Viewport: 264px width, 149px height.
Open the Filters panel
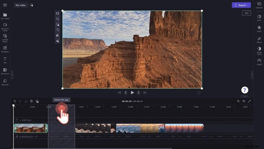259,29
